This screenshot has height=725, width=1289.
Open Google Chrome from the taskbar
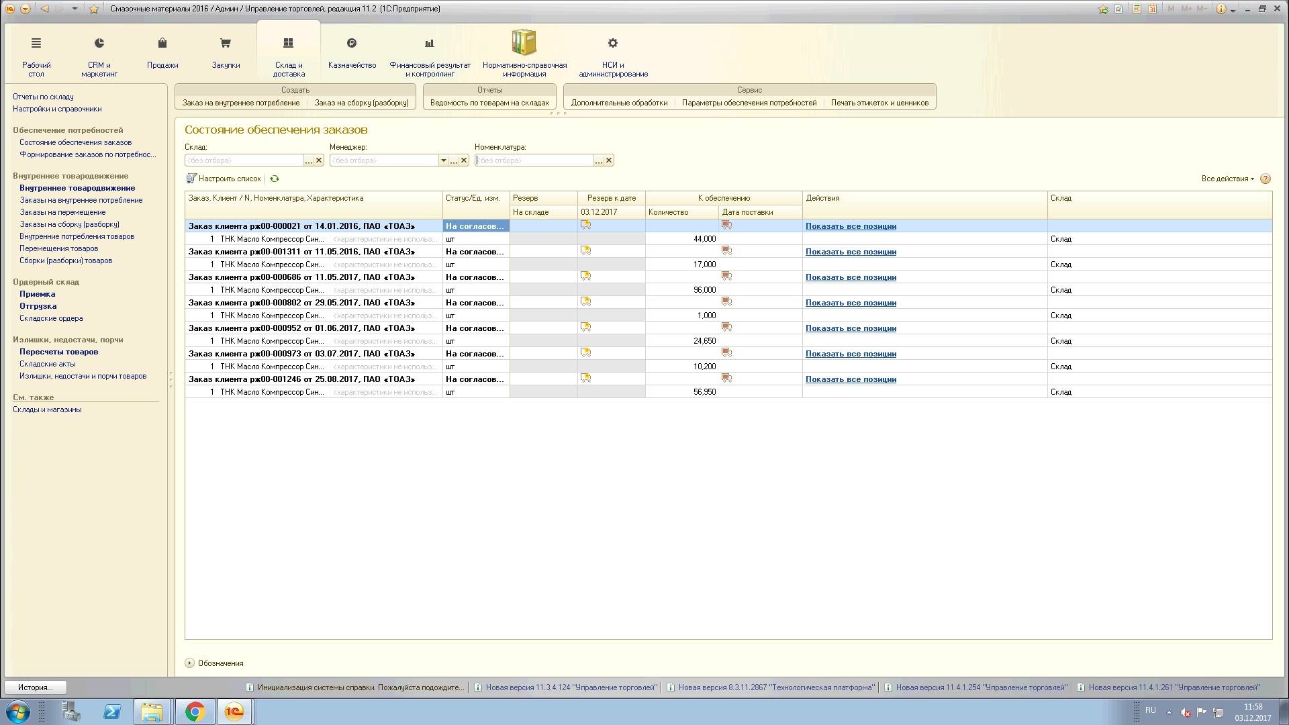[195, 712]
